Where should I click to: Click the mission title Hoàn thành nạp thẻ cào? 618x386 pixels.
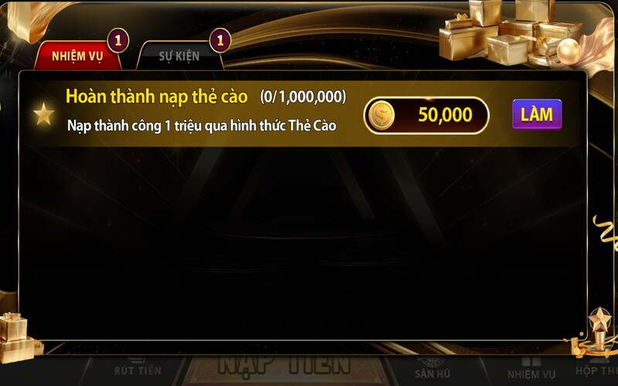tap(157, 96)
